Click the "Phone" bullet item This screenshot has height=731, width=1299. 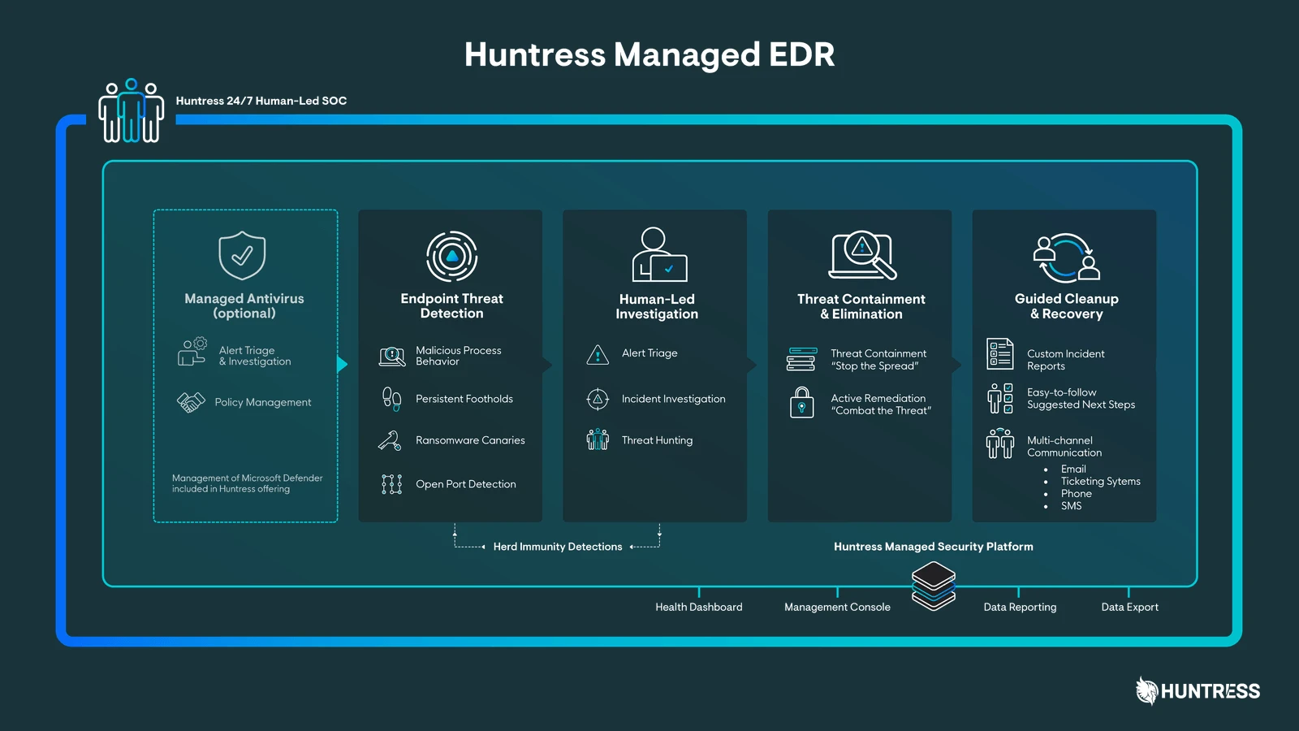coord(1077,494)
